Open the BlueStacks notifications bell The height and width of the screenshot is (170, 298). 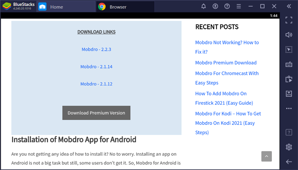[204, 6]
